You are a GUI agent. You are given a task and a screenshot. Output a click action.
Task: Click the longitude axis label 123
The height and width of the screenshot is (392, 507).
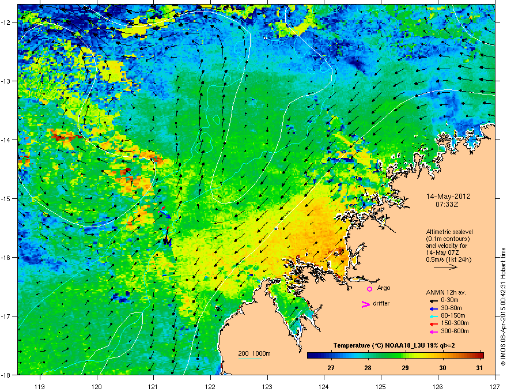coord(267,386)
